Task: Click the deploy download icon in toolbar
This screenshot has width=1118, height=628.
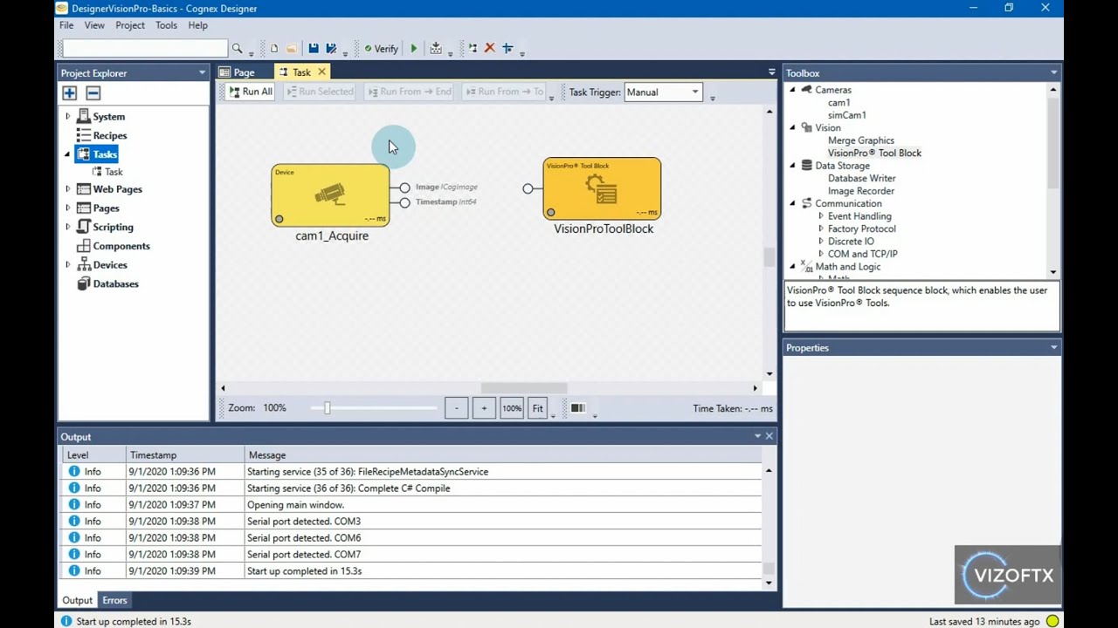Action: point(436,49)
